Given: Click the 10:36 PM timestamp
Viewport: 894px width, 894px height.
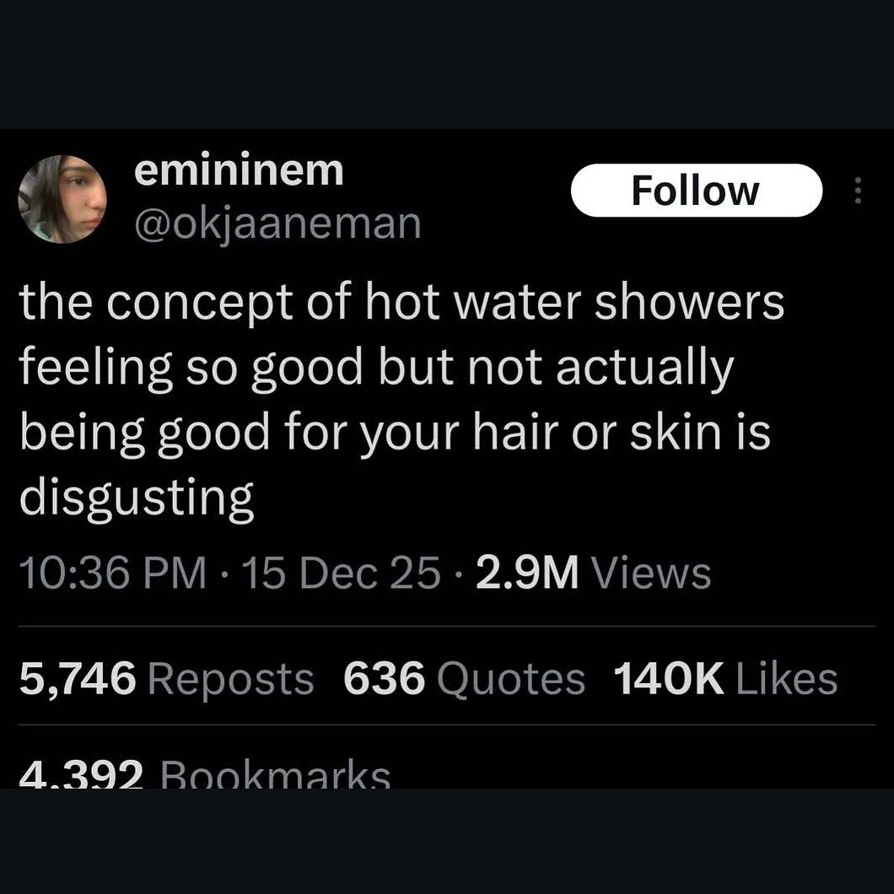Looking at the screenshot, I should [112, 574].
